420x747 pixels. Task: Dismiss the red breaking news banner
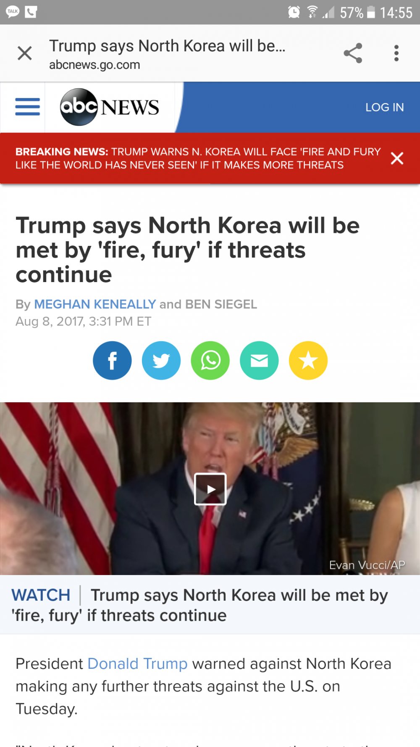[x=397, y=158]
